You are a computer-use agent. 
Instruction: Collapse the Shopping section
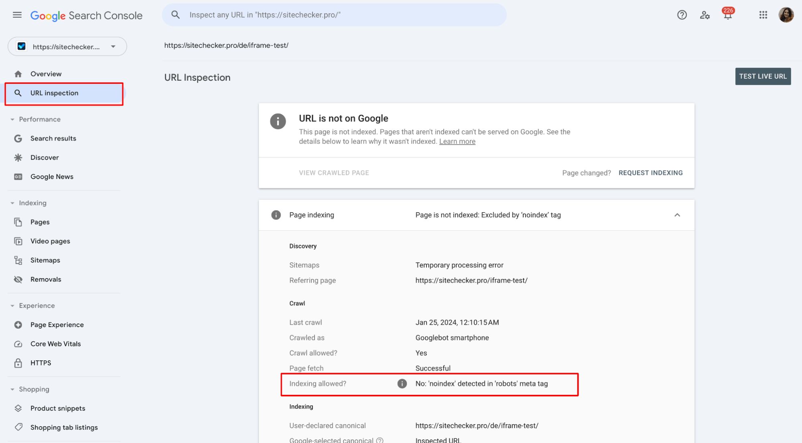[12, 389]
